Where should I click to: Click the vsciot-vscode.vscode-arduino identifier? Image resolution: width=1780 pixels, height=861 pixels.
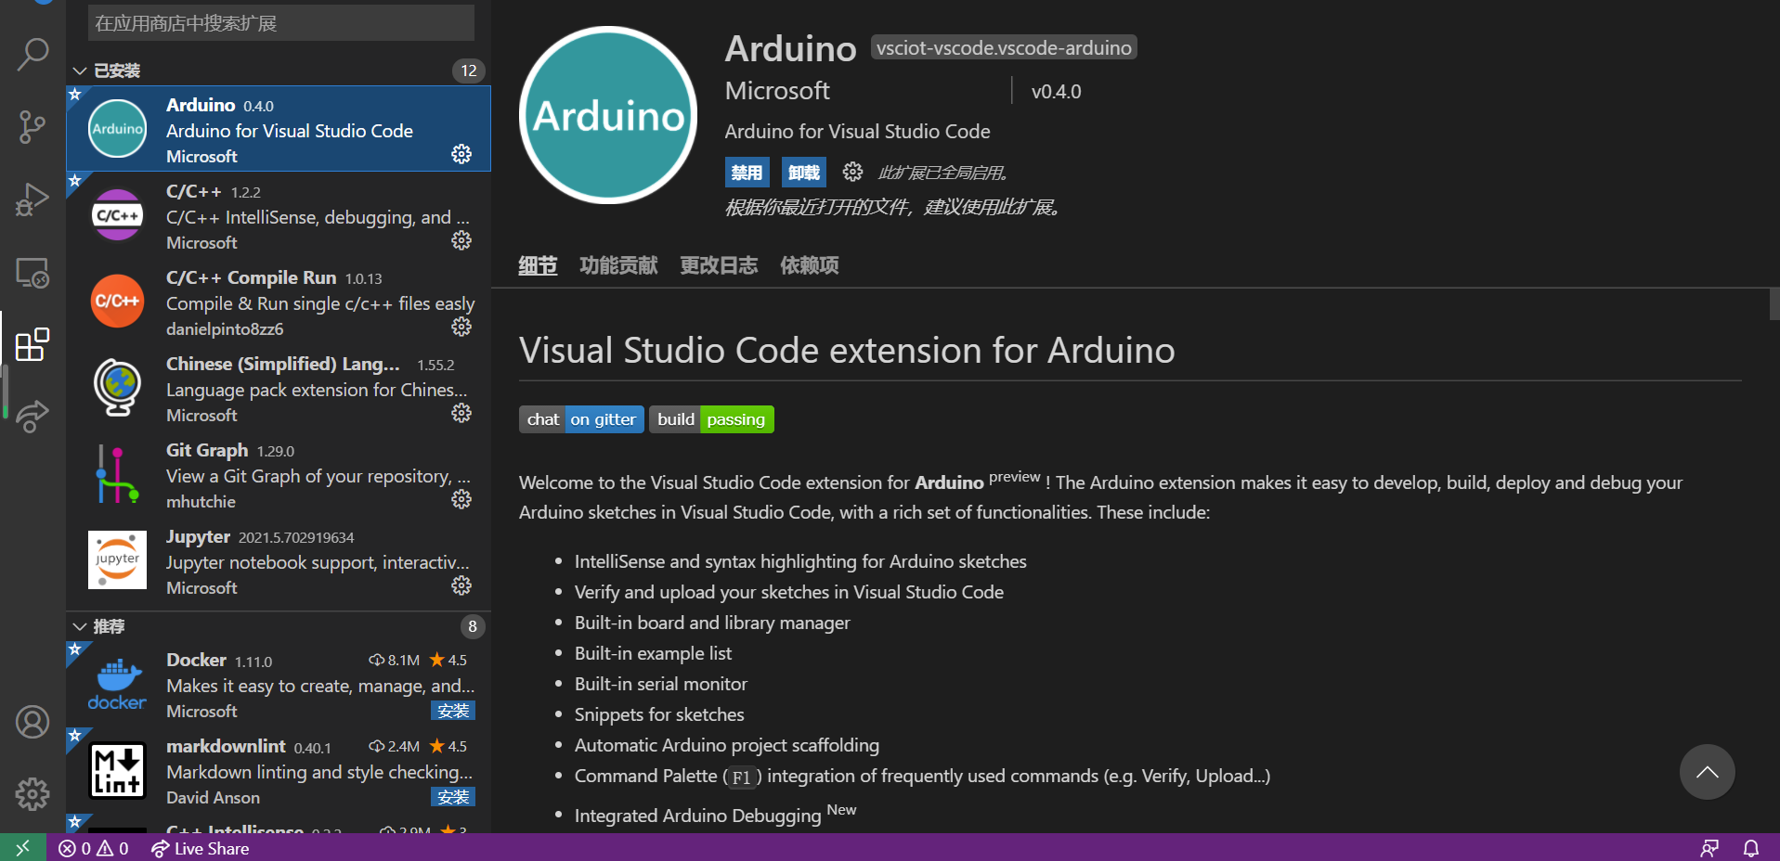[x=1004, y=47]
